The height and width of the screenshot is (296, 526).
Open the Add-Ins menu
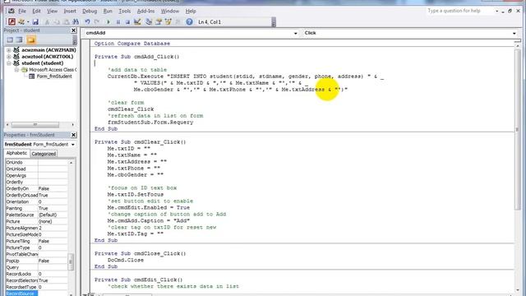(x=145, y=11)
